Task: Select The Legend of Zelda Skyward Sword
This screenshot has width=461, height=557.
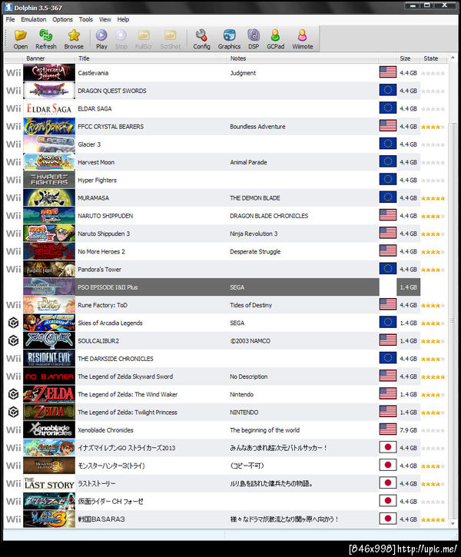Action: 125,376
